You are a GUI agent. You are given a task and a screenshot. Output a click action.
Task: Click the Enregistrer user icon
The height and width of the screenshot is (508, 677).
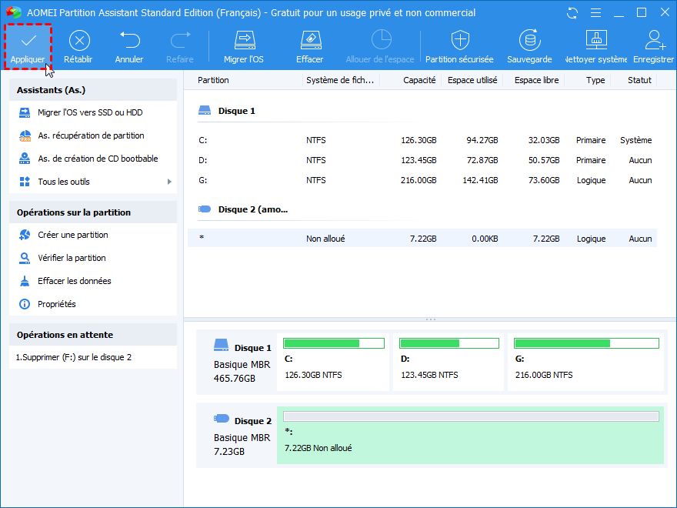click(x=655, y=46)
